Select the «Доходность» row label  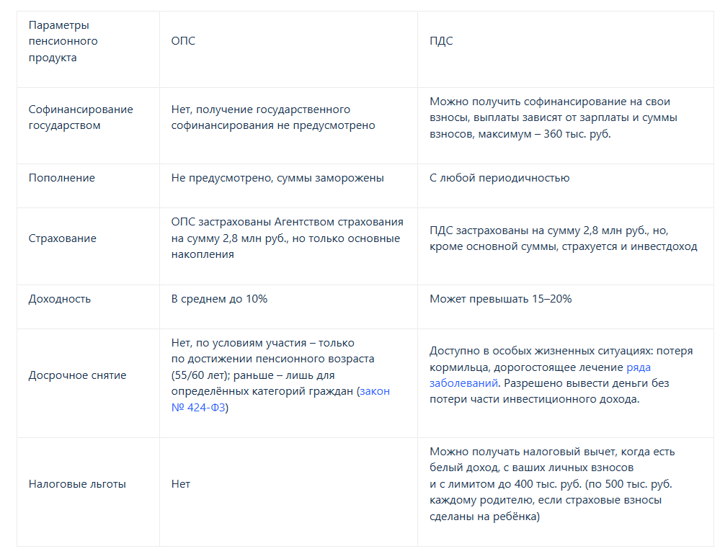[60, 298]
